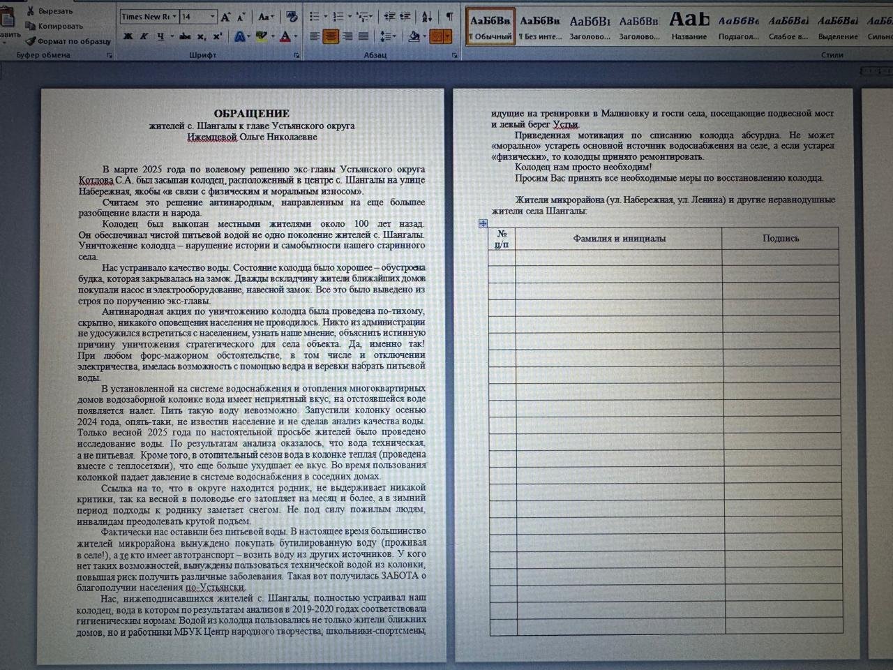
Task: Click the № п/п table header cell
Action: pyautogui.click(x=502, y=239)
